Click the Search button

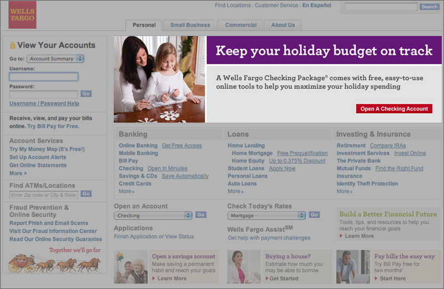click(x=429, y=7)
